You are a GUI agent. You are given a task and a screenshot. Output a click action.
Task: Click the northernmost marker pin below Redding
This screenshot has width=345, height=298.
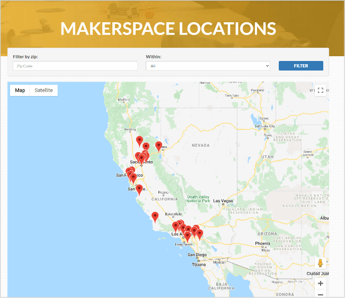pos(139,141)
